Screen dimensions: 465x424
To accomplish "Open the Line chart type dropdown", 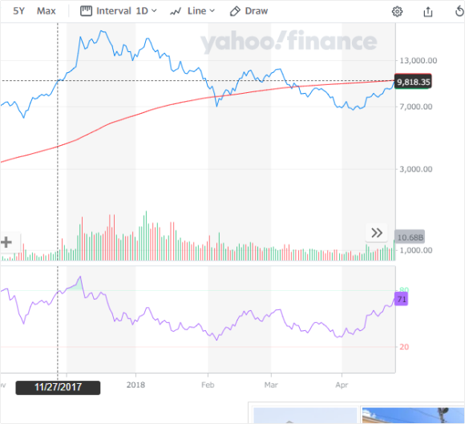I will click(x=192, y=11).
